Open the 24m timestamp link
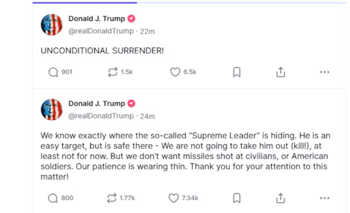Screen dimensions: 350x213 click(147, 116)
